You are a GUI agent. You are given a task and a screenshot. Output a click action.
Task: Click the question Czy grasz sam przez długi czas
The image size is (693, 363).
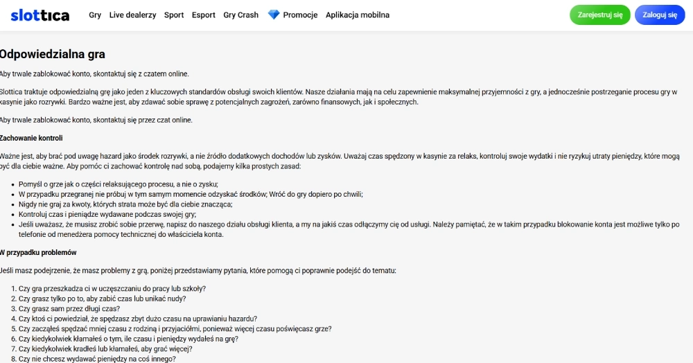coord(69,309)
